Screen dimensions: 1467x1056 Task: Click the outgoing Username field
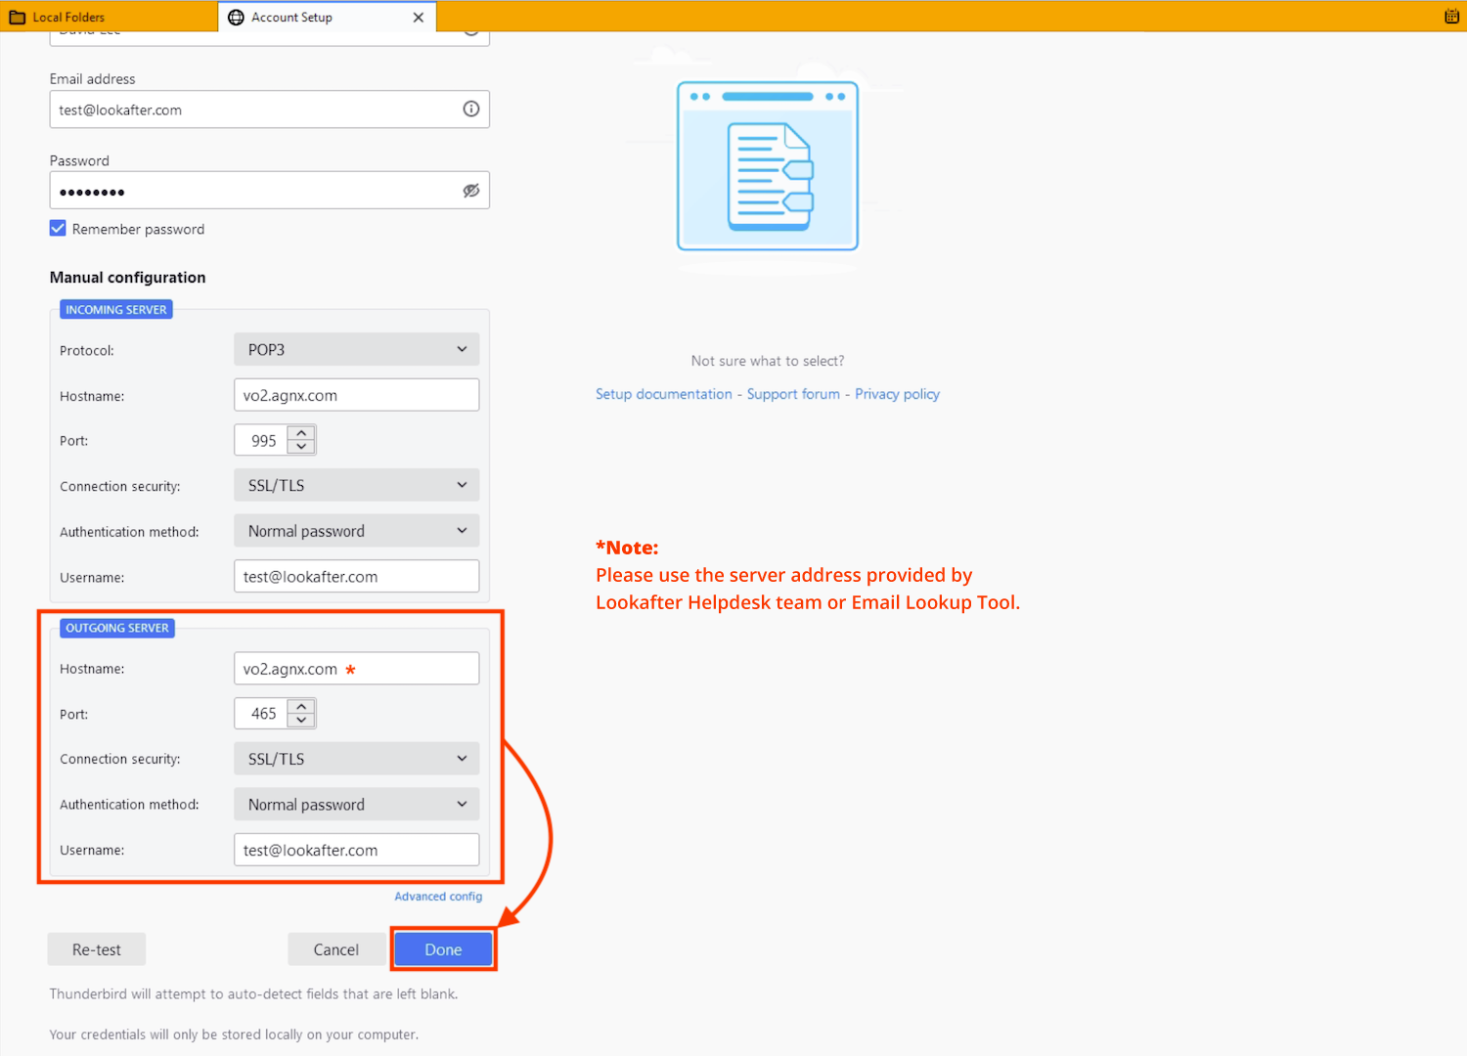[x=356, y=851]
